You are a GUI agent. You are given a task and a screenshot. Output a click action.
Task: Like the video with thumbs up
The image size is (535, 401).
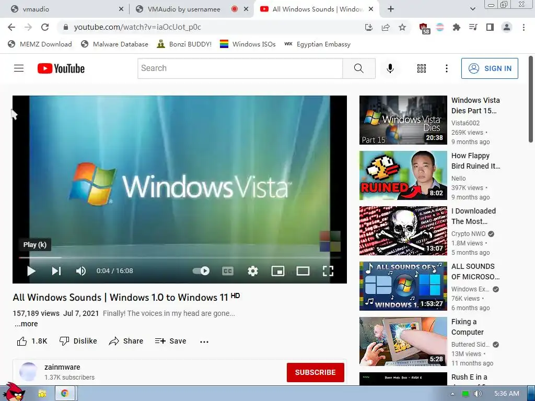[32, 341]
